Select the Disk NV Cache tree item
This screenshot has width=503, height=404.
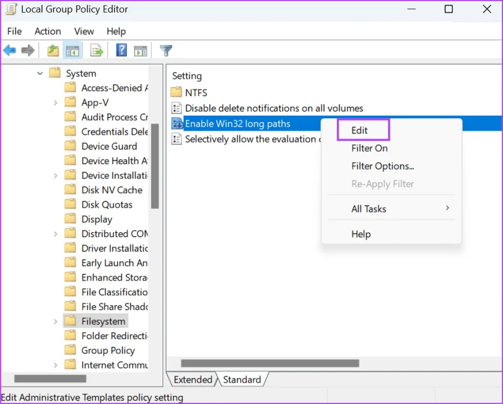[112, 190]
